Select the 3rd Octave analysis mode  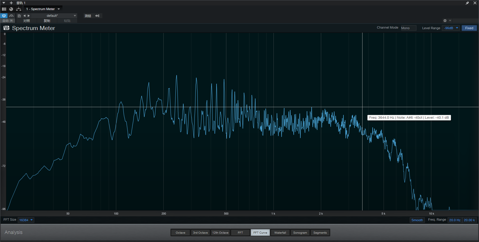coord(200,233)
